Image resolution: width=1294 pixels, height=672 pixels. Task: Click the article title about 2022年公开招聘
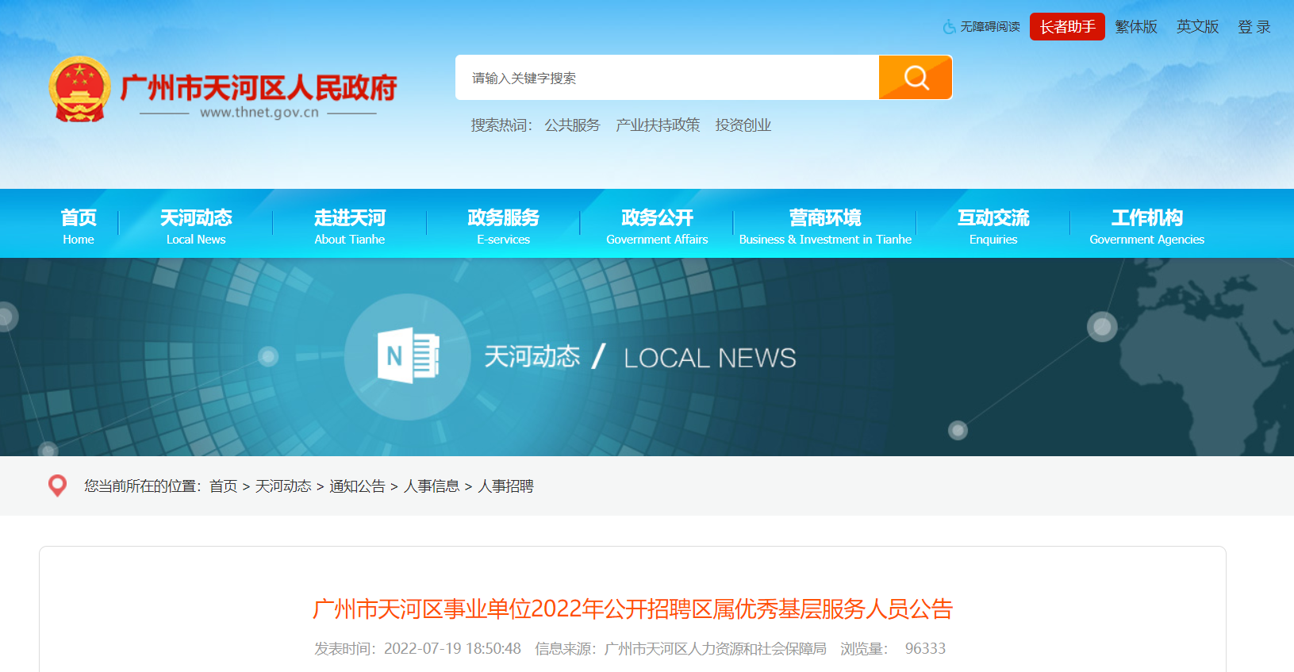pos(632,609)
